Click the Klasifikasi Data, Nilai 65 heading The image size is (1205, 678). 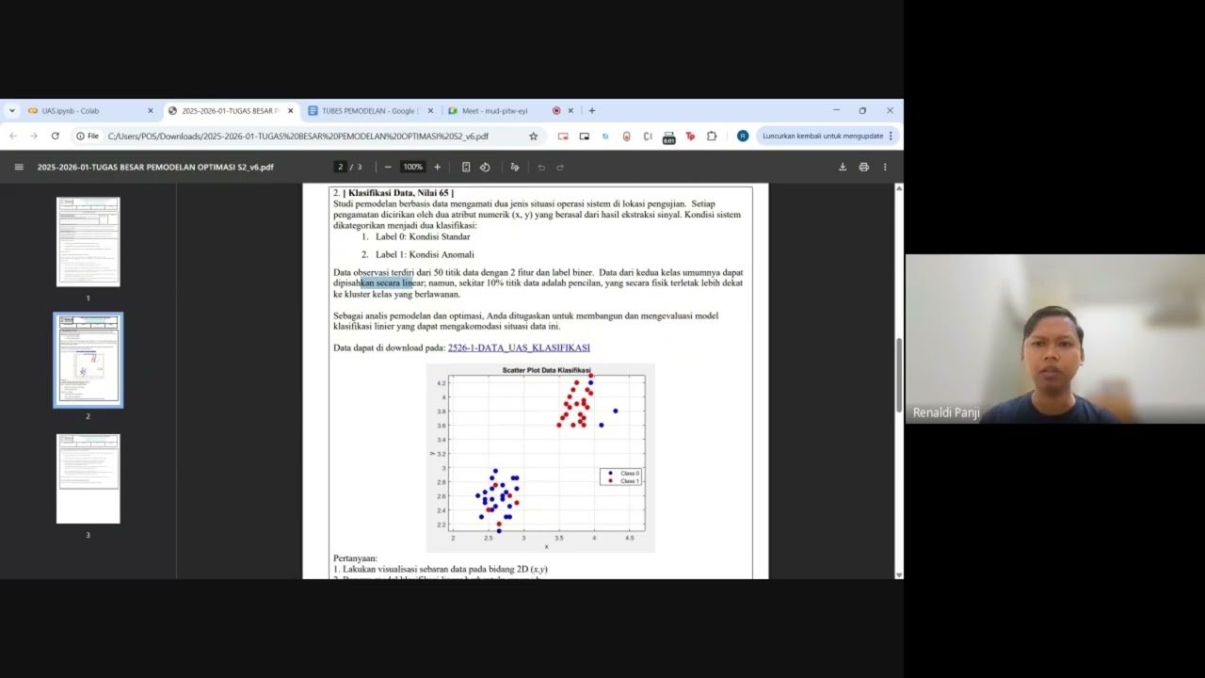point(400,193)
